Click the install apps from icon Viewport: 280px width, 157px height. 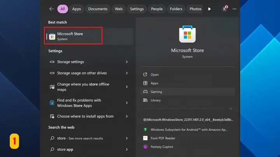(52, 116)
